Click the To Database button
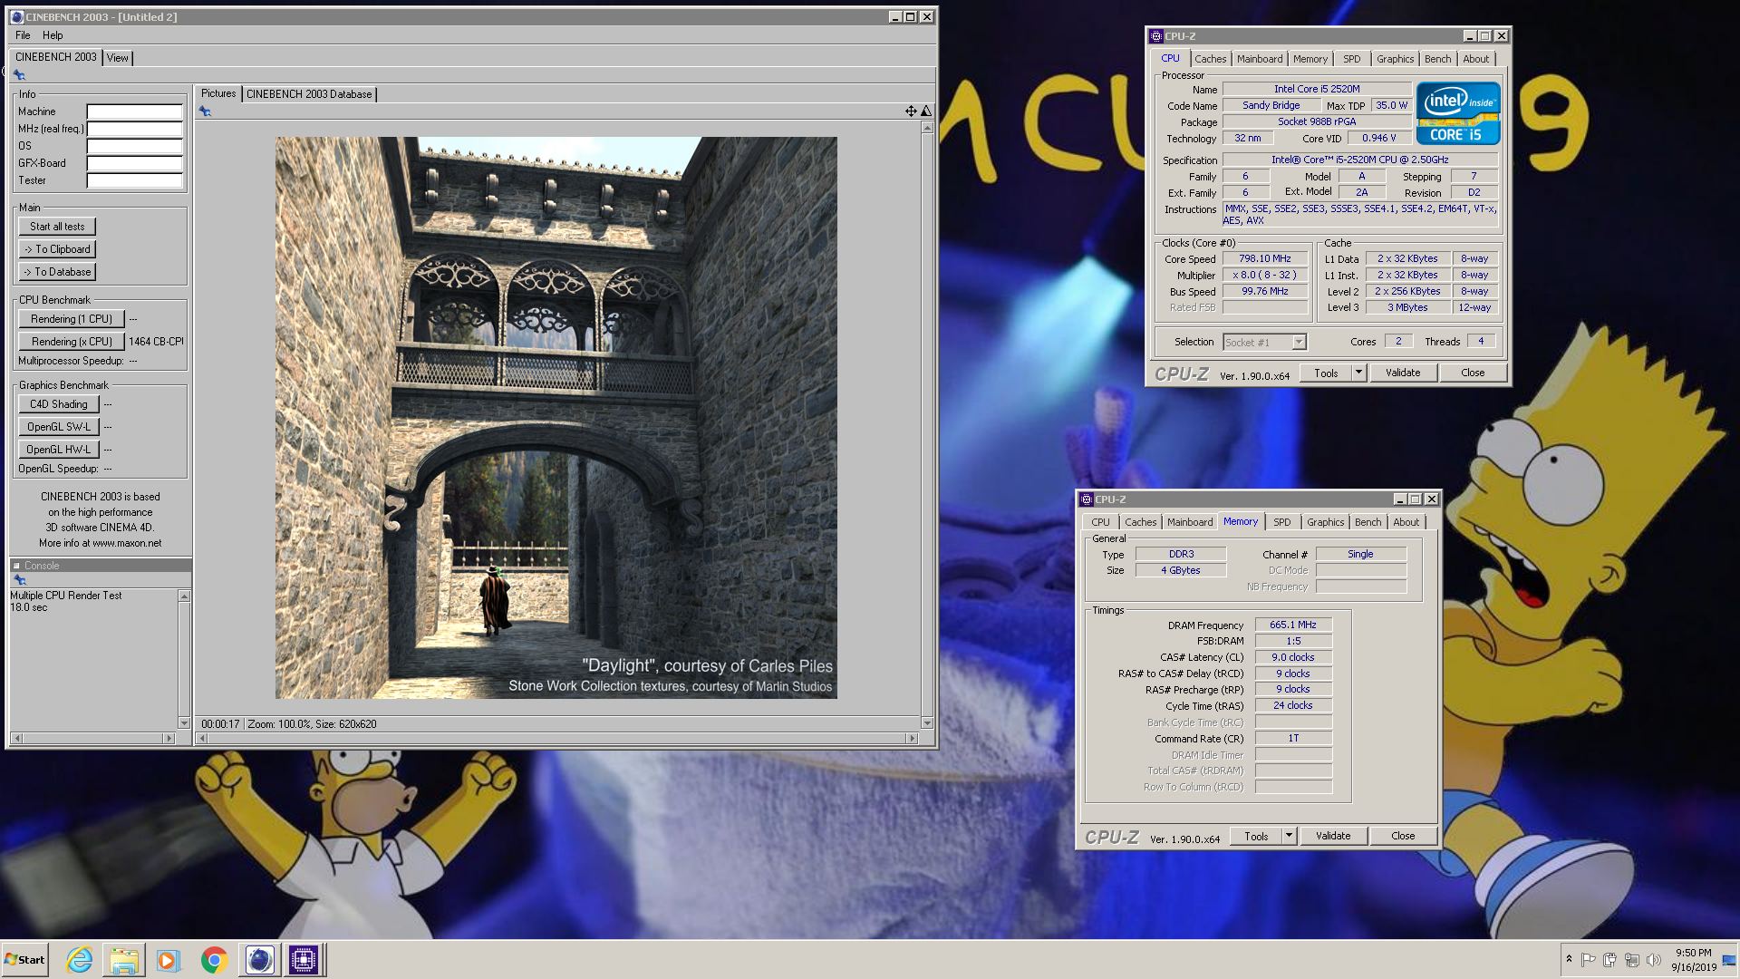This screenshot has width=1740, height=979. 57,272
